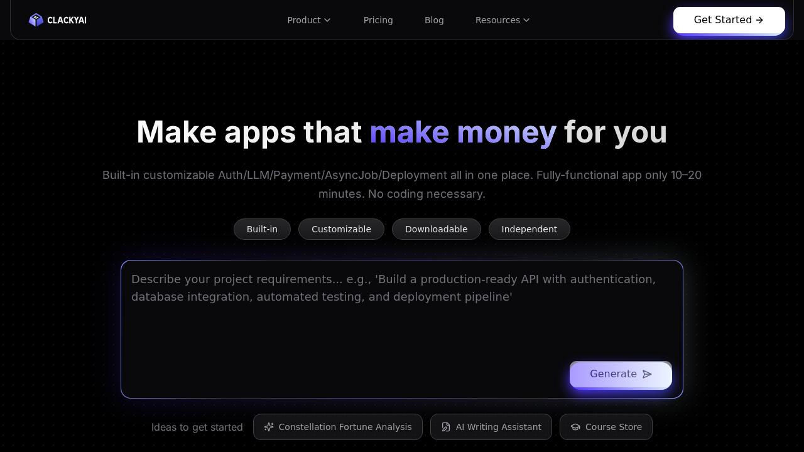Focus the project requirements text area

point(402,314)
